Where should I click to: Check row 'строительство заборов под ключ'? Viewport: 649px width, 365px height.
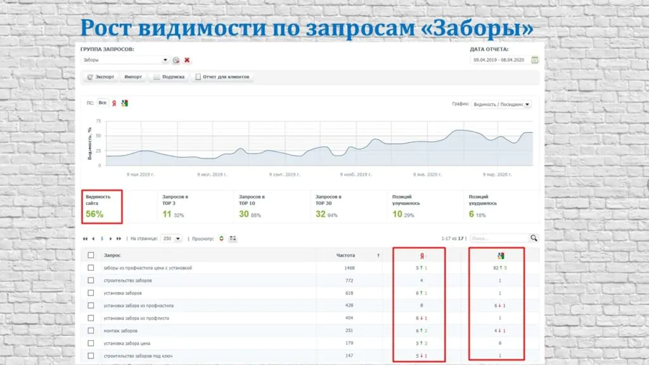click(91, 356)
